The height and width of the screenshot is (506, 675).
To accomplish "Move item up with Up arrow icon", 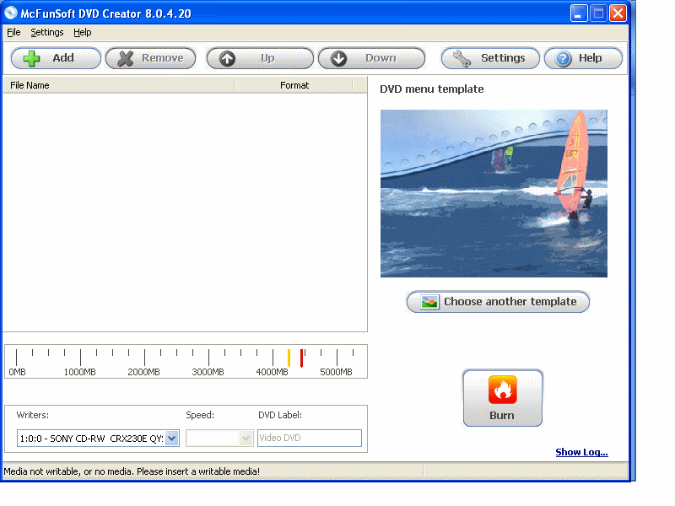I will [227, 58].
